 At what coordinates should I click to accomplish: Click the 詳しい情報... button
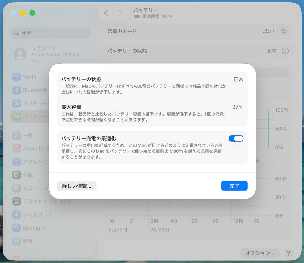coord(77,186)
